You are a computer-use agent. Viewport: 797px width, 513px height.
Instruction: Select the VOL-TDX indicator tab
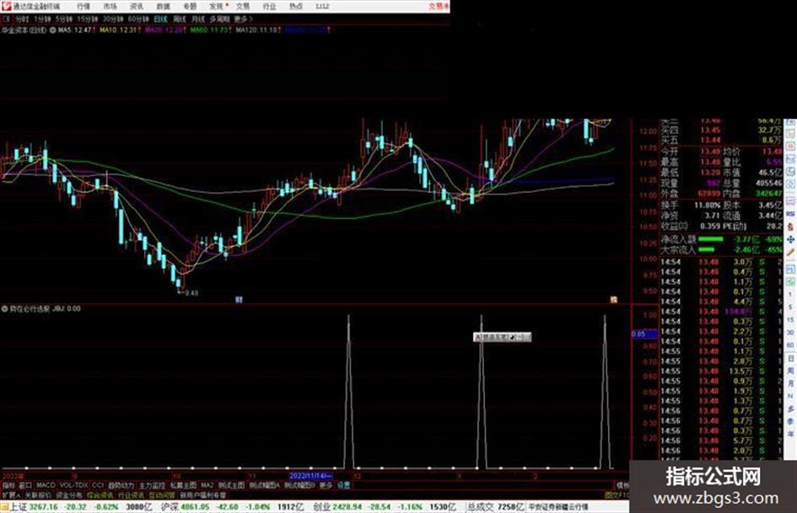point(73,485)
